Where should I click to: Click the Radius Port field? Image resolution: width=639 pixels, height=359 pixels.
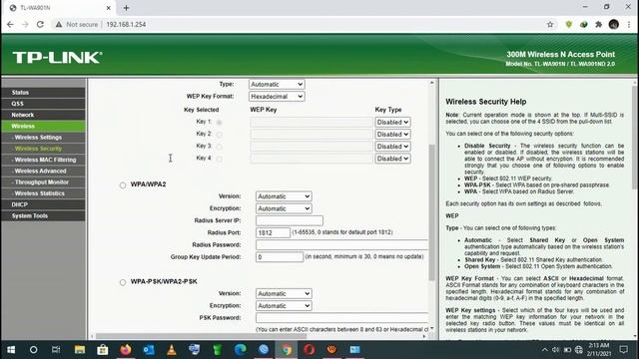point(273,232)
